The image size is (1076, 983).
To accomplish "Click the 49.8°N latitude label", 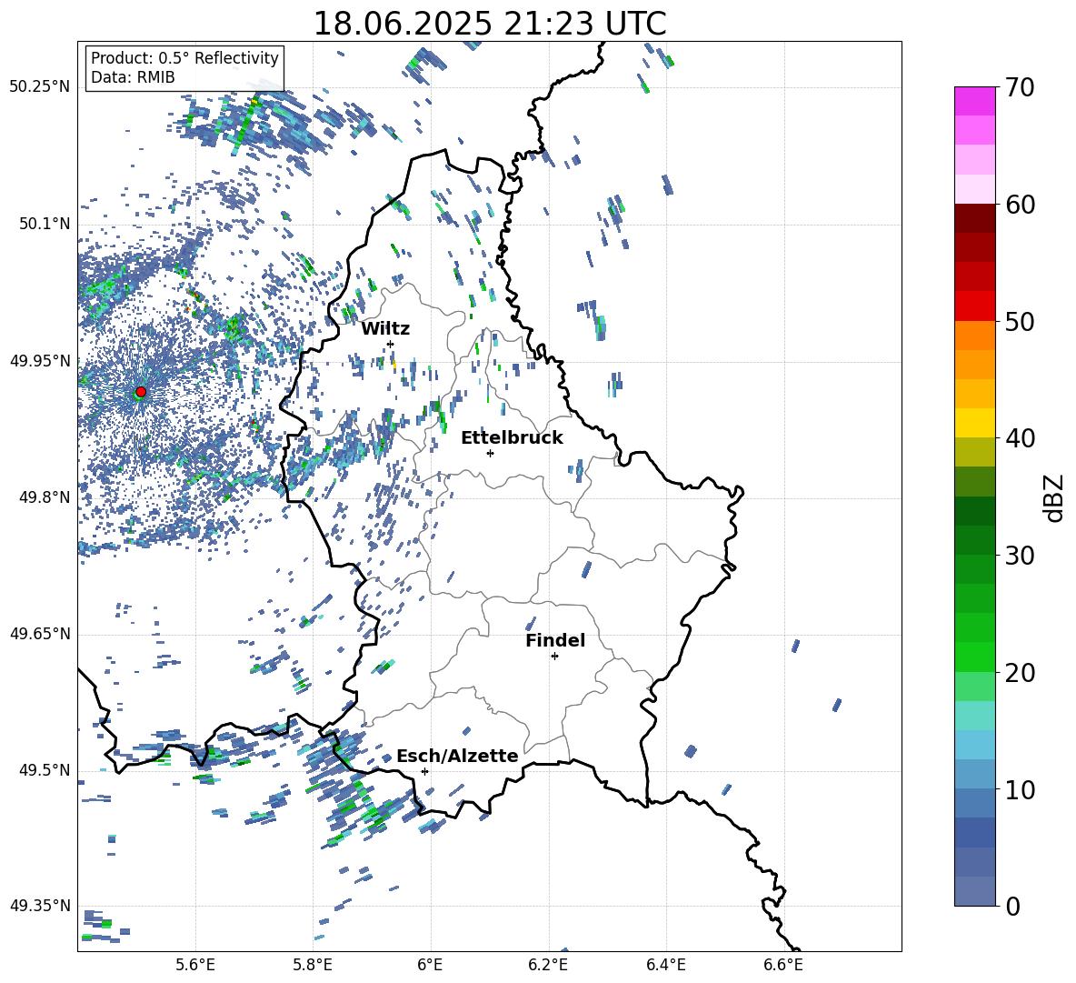I will pos(44,497).
